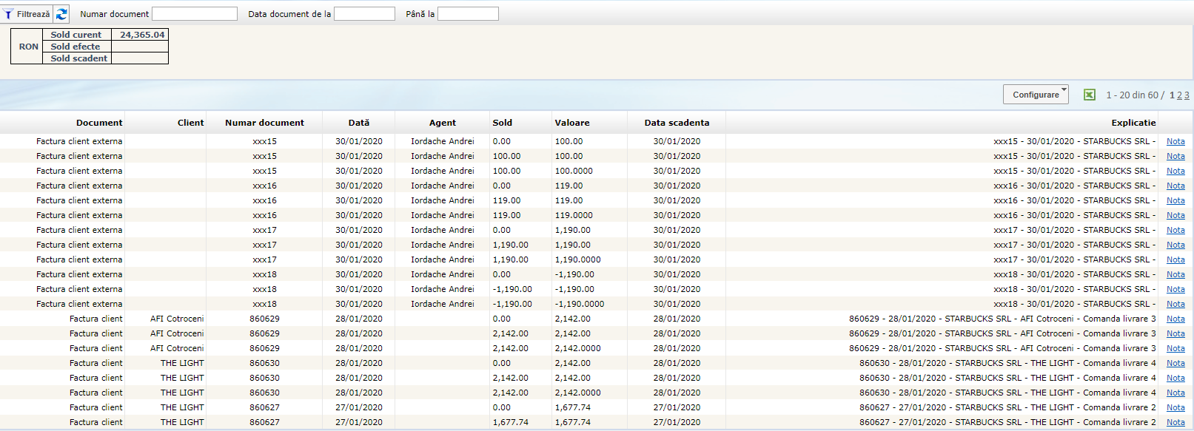Type in the Numar document field
Viewport: 1194px width, 431px height.
point(195,14)
